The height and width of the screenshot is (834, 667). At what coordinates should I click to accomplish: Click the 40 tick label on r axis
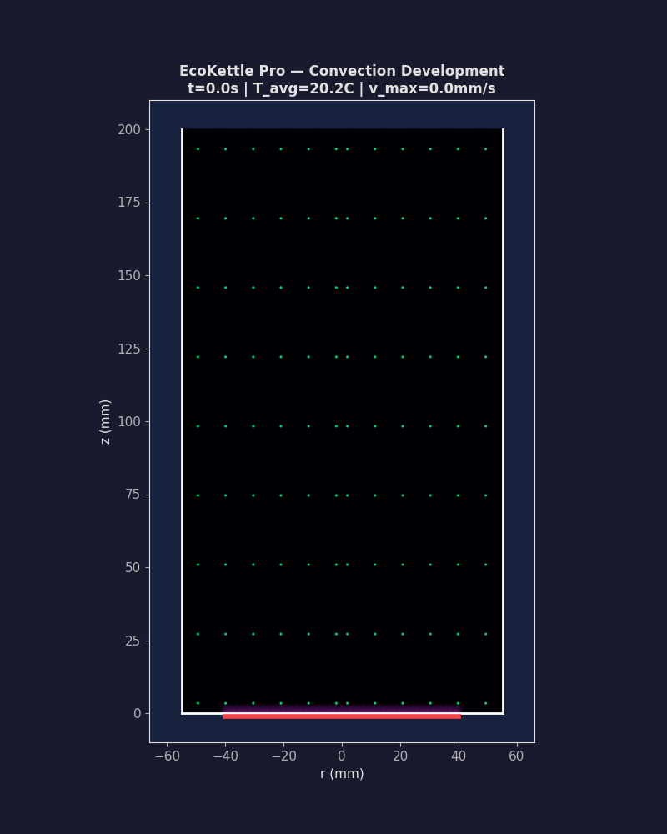click(x=459, y=756)
